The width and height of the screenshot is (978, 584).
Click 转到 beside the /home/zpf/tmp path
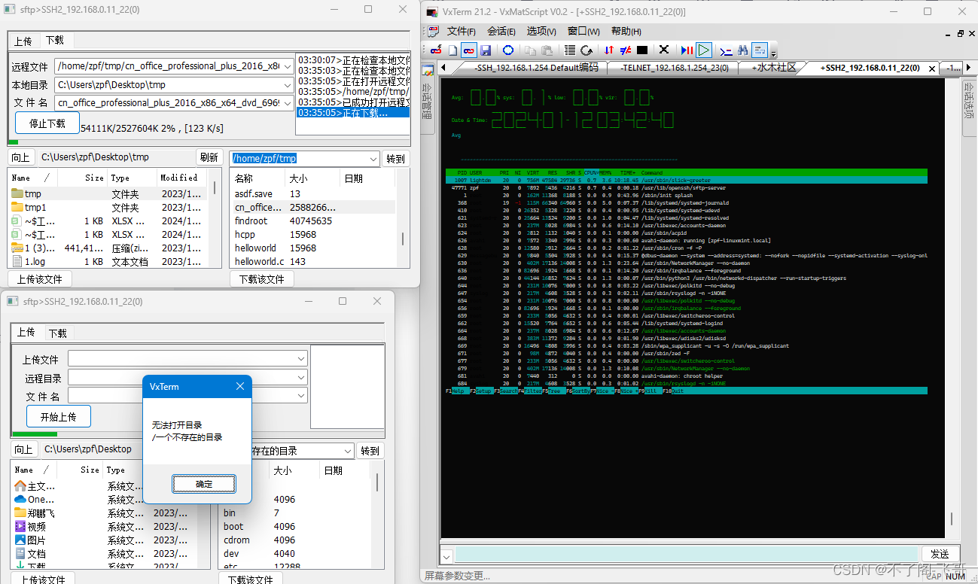point(395,159)
